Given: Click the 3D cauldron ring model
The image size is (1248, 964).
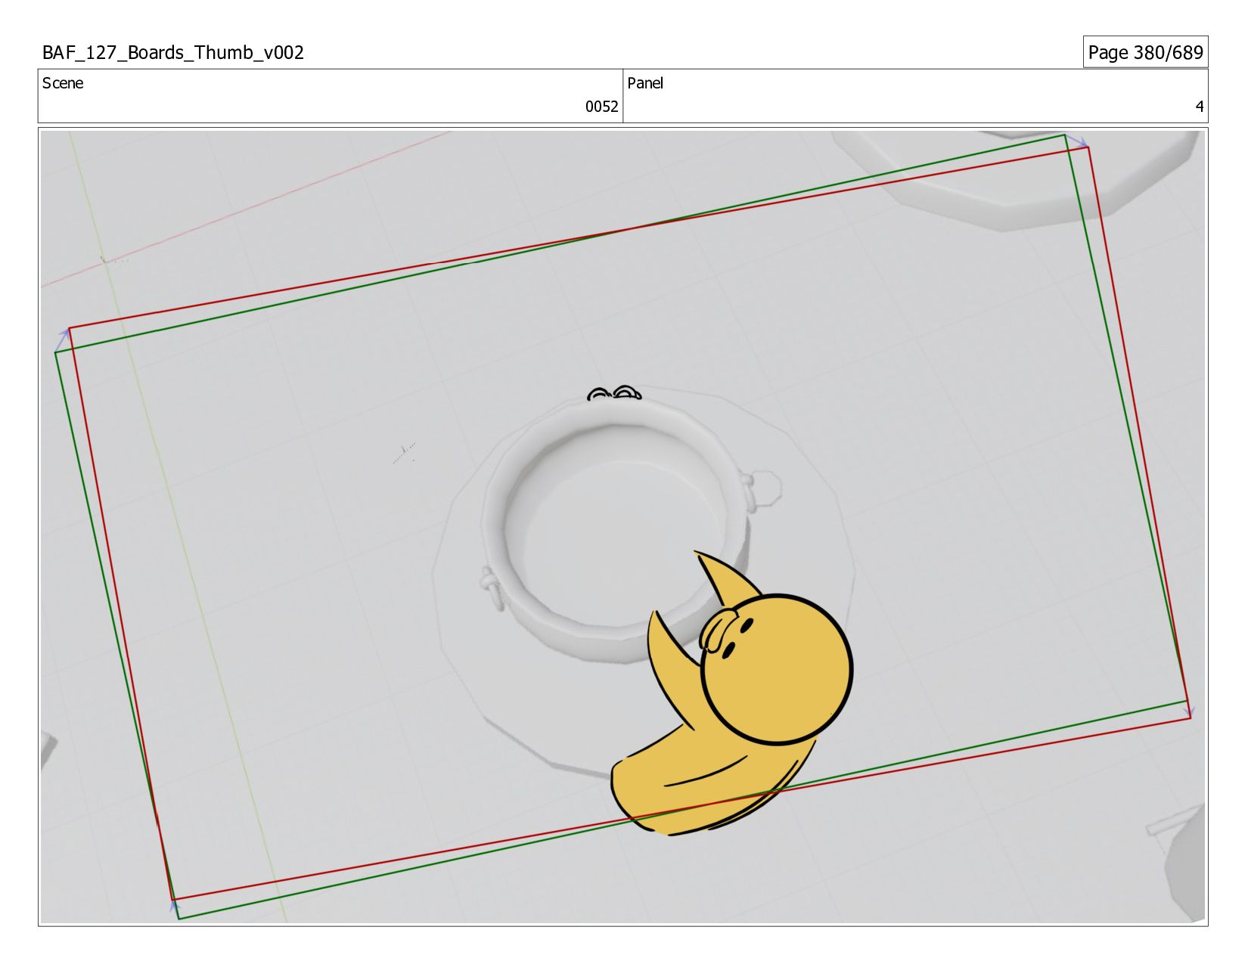Looking at the screenshot, I should [x=616, y=529].
